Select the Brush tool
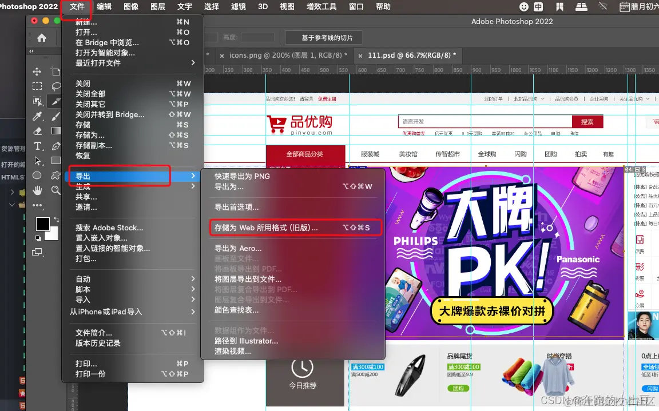 click(x=55, y=116)
